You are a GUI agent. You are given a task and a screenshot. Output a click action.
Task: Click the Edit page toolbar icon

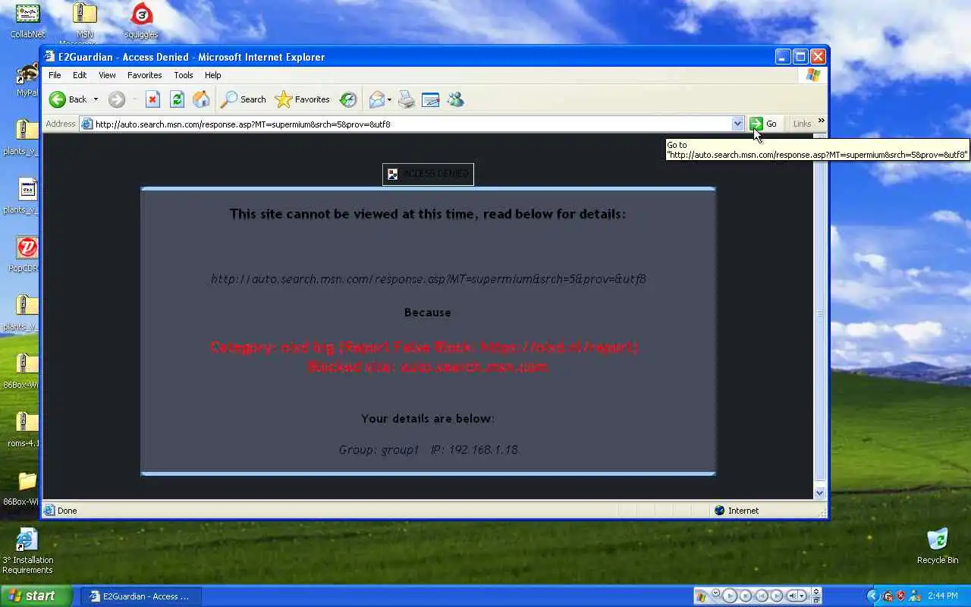click(431, 99)
